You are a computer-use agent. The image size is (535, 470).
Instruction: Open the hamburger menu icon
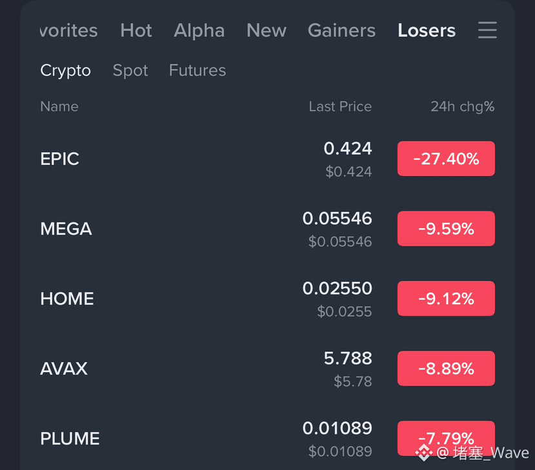click(x=487, y=30)
